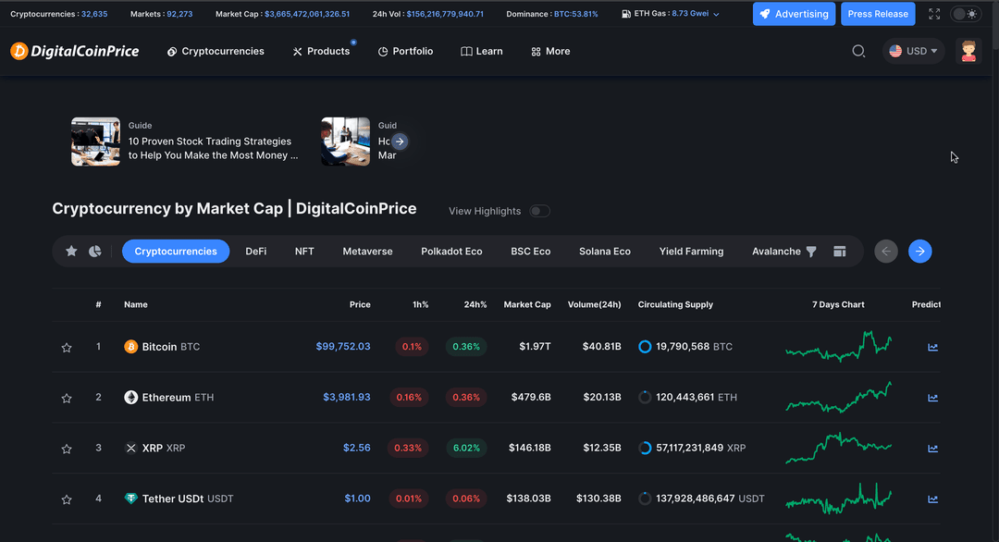Click Ethereum circulating supply ring icon
Viewport: 999px width, 542px height.
[x=645, y=398]
